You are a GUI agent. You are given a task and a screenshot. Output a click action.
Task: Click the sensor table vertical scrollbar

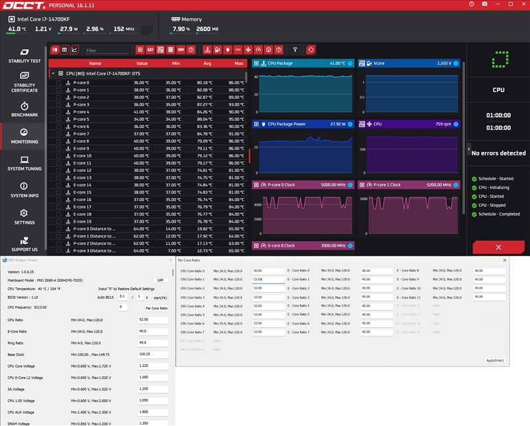point(246,78)
